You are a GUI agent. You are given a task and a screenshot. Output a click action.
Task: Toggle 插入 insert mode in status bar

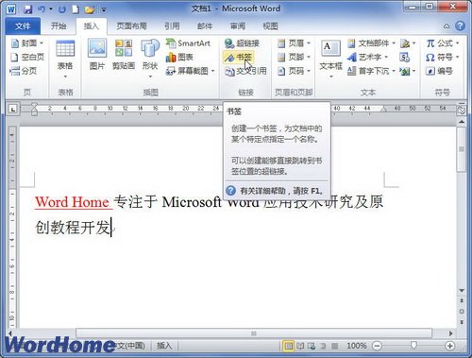[164, 346]
